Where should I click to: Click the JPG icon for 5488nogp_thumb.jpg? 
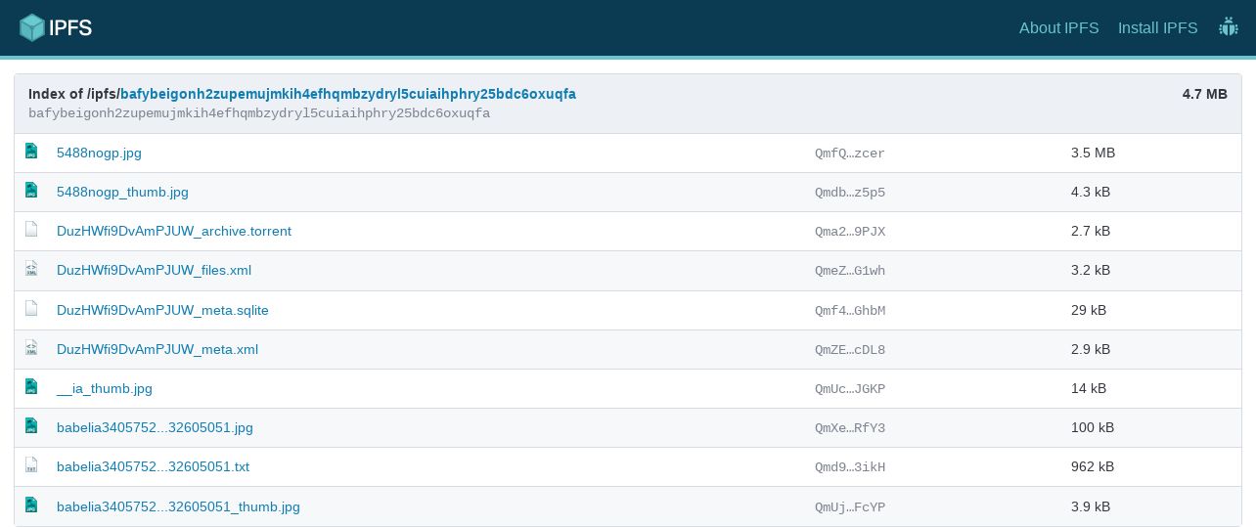pos(31,191)
